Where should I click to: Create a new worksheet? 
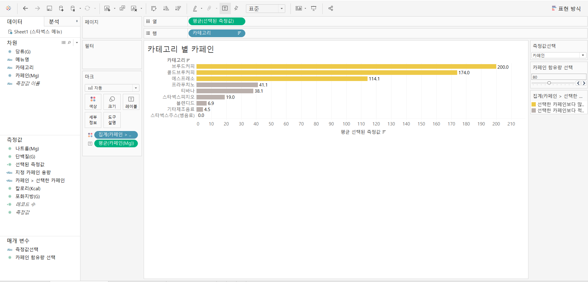click(107, 8)
